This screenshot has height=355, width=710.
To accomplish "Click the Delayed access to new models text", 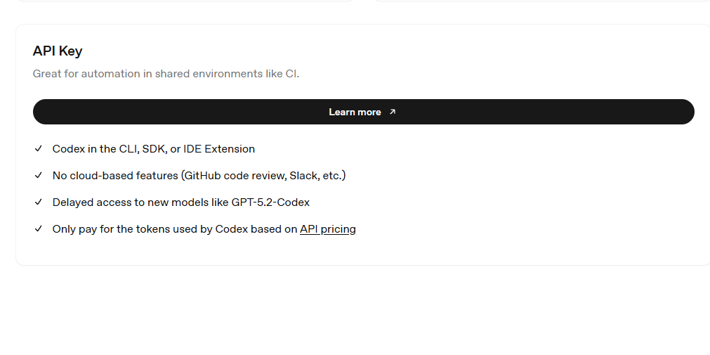I will pyautogui.click(x=140, y=202).
